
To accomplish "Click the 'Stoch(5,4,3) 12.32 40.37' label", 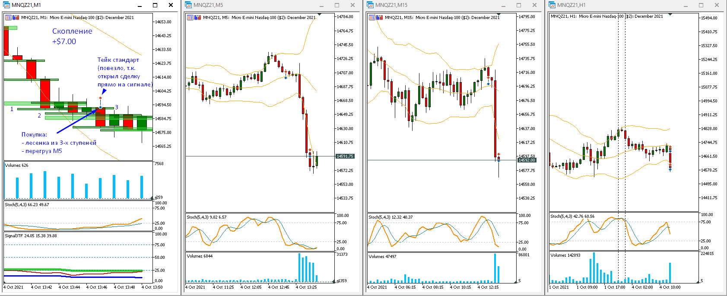I will 390,217.
